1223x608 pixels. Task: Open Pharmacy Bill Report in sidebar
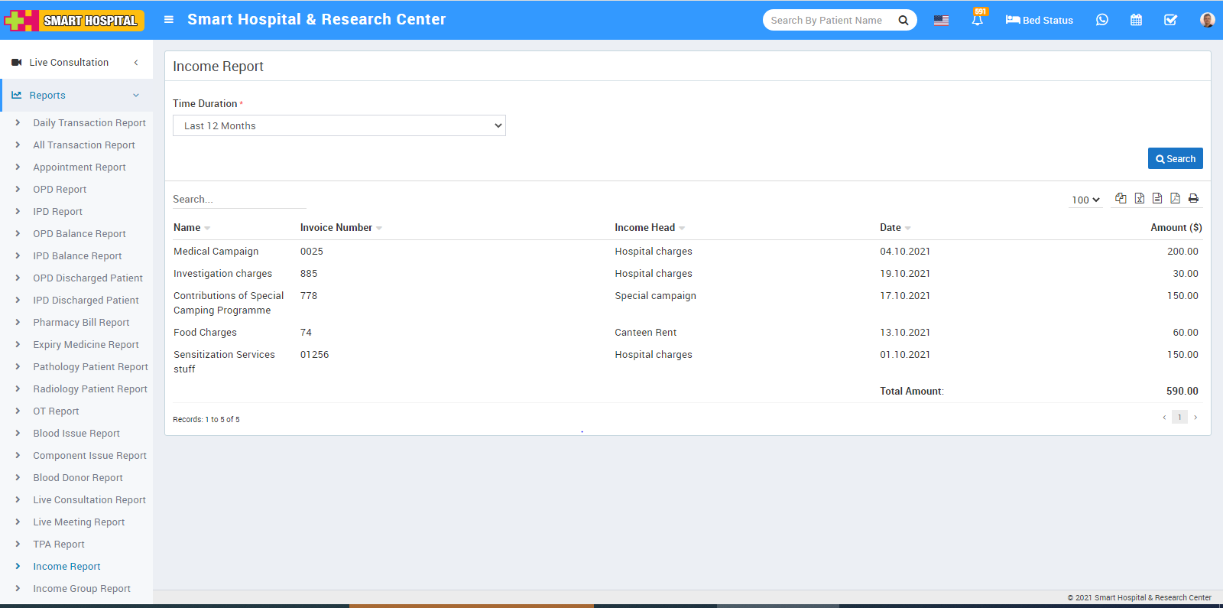(x=81, y=323)
